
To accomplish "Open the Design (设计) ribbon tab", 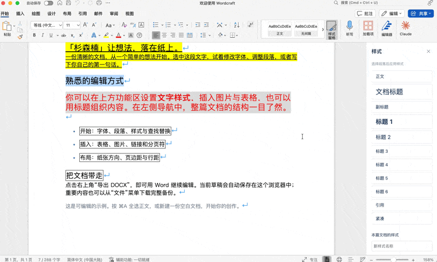I will click(x=51, y=13).
